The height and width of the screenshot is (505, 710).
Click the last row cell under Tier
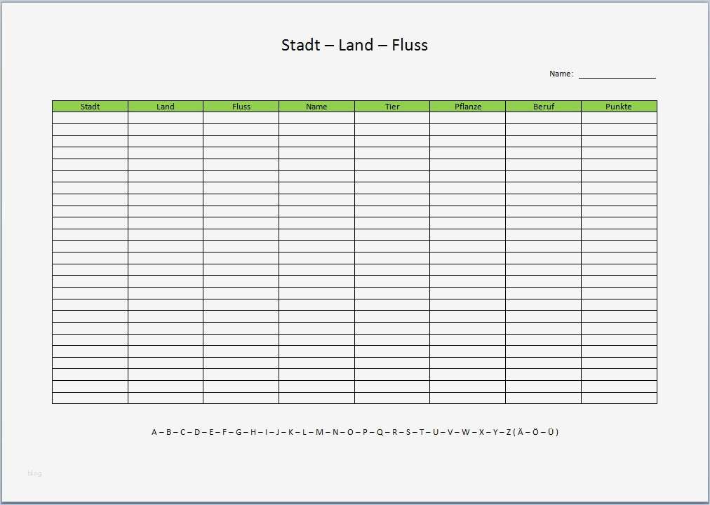click(x=392, y=398)
